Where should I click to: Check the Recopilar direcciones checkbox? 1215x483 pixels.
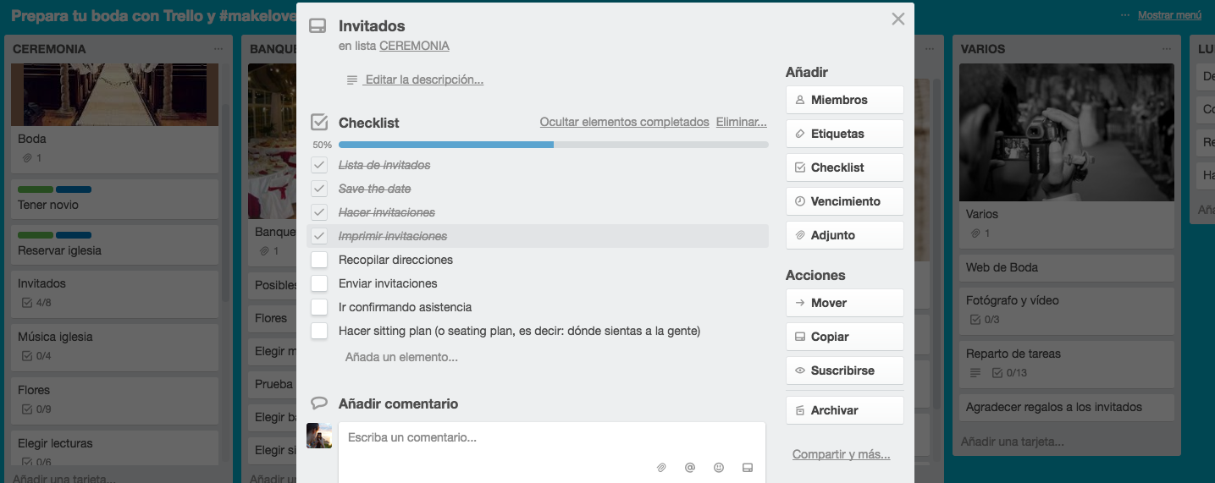coord(319,260)
